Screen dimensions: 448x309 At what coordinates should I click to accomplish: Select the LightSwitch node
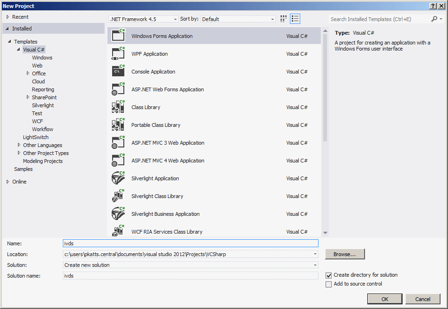pyautogui.click(x=36, y=137)
